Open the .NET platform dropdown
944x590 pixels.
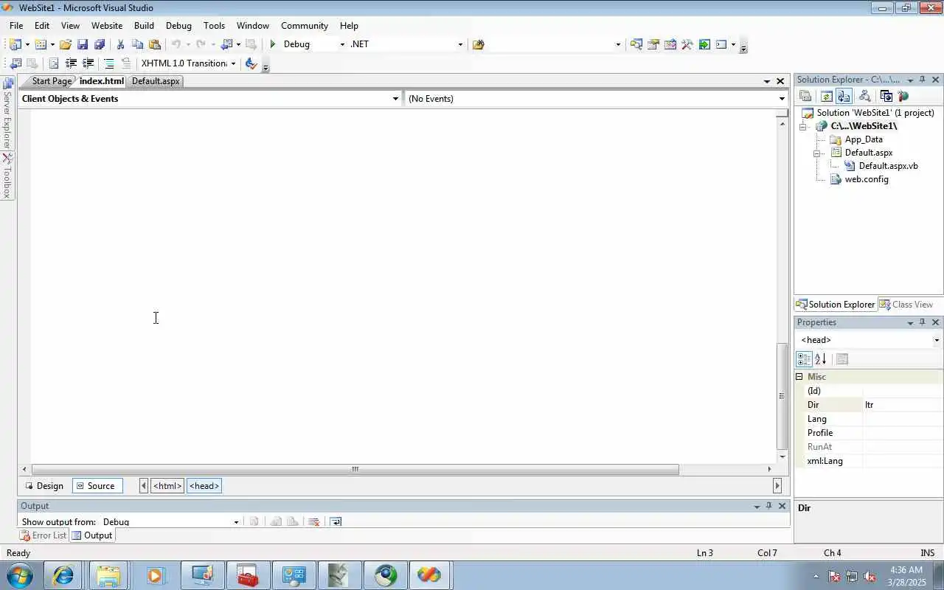[460, 44]
